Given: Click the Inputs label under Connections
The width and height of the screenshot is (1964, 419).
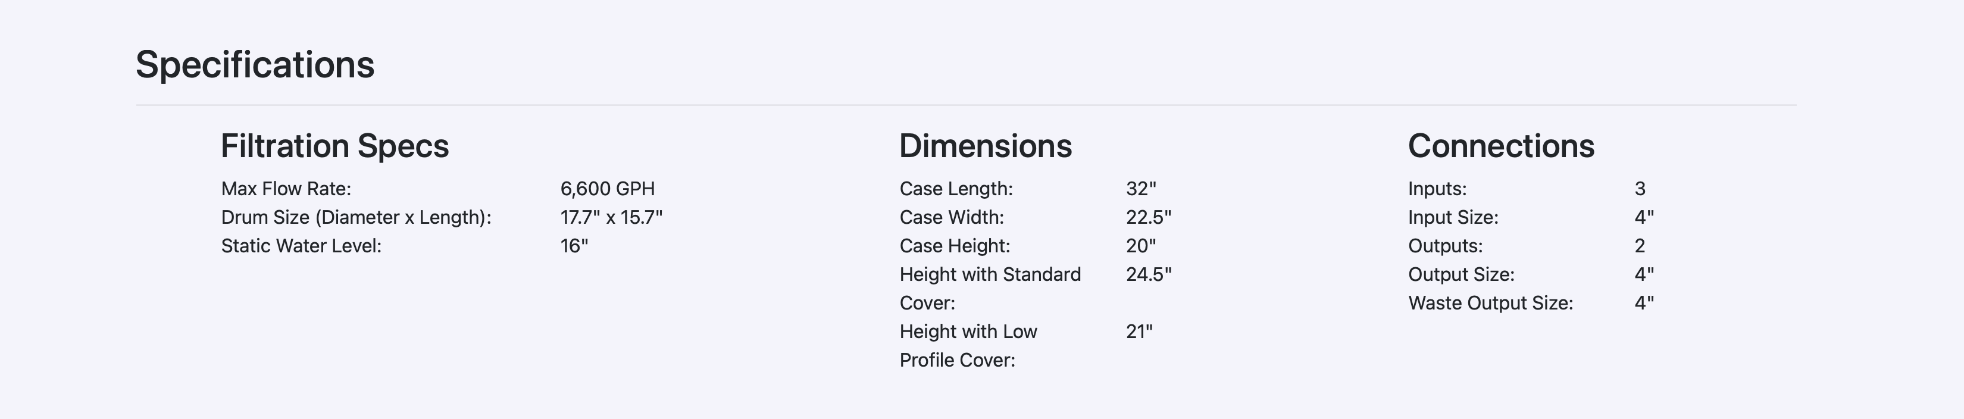Looking at the screenshot, I should [x=1437, y=189].
